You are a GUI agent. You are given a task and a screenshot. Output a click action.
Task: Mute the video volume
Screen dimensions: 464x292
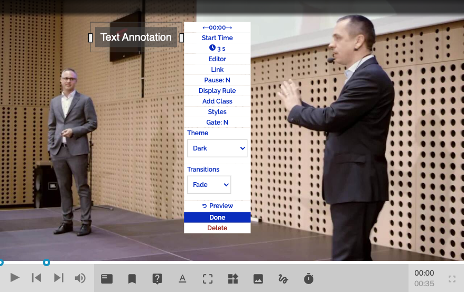pos(80,278)
